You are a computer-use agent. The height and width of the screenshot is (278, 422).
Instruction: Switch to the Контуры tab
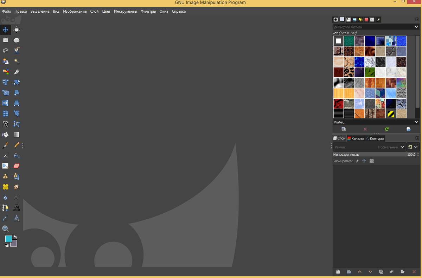375,138
